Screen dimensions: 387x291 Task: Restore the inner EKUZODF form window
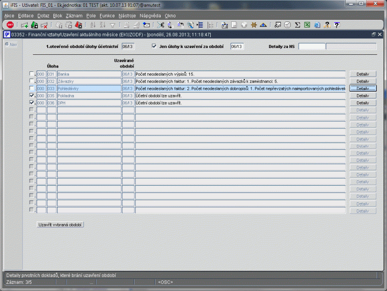coord(374,34)
